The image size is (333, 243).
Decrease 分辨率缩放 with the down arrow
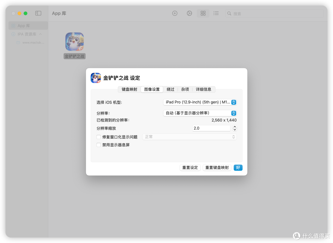point(235,130)
